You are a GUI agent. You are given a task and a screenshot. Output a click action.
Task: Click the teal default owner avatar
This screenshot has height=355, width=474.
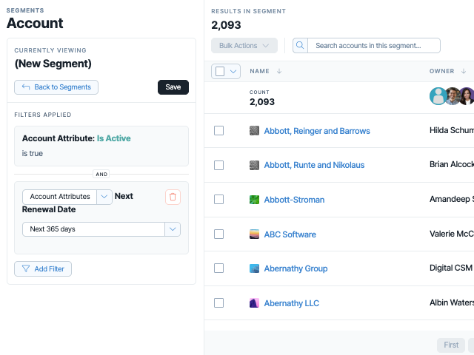(438, 96)
